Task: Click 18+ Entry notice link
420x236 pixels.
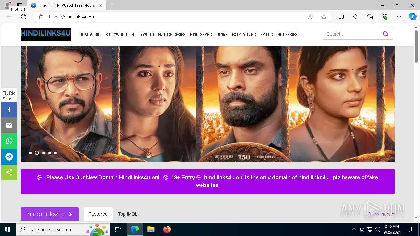Action: [183, 177]
